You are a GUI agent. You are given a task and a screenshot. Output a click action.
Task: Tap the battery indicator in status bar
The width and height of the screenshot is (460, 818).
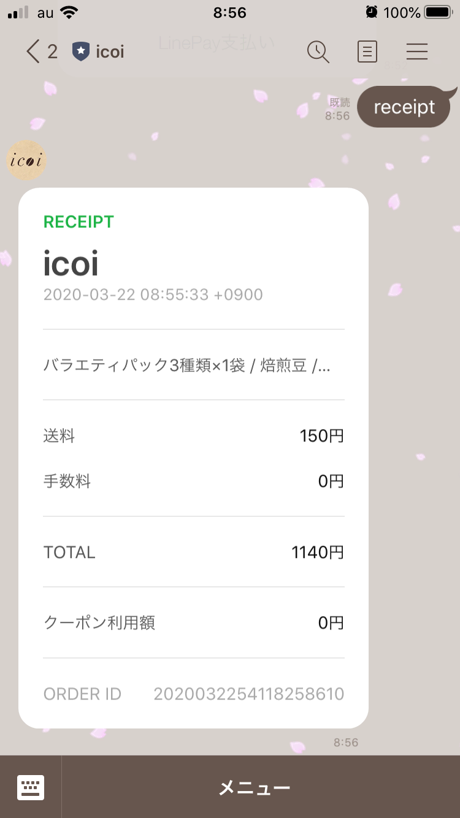tap(439, 12)
